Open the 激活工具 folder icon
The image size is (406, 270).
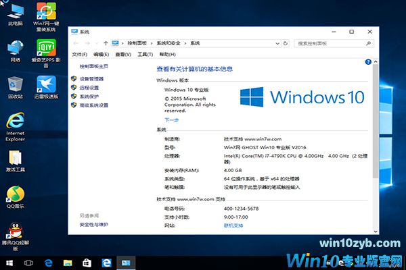pos(16,161)
